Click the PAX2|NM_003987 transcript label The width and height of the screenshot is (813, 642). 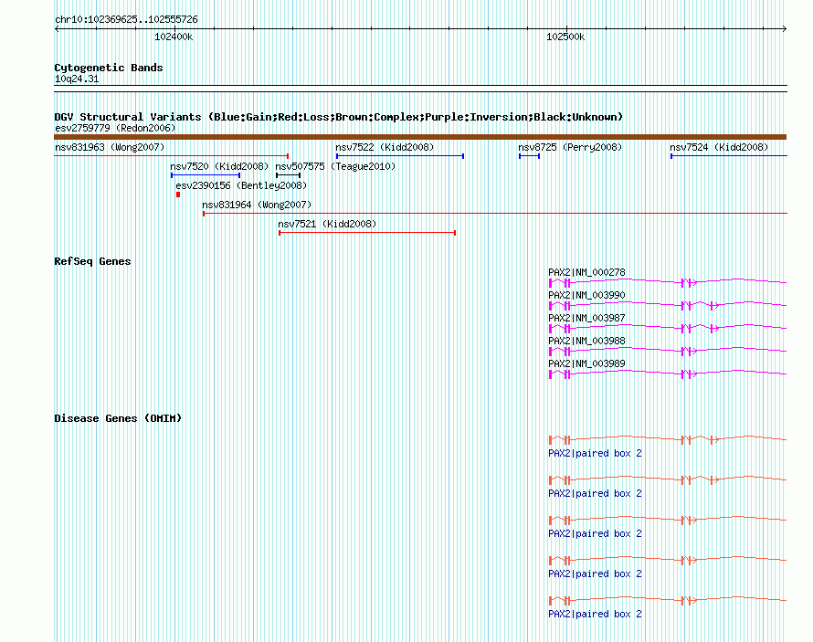pyautogui.click(x=586, y=318)
